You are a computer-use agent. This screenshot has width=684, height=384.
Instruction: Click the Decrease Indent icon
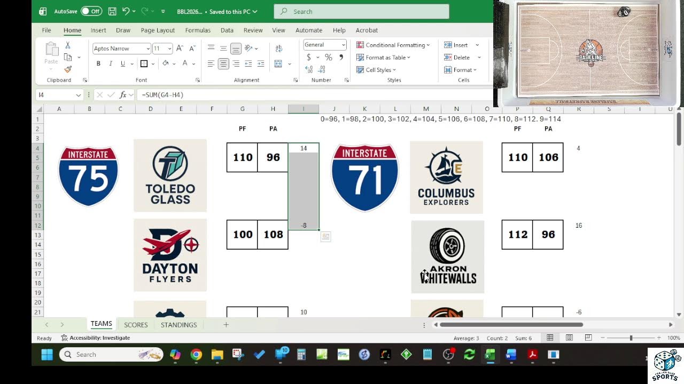point(248,64)
